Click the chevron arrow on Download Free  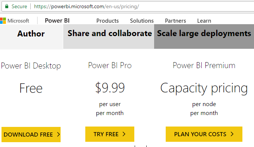pos(58,134)
